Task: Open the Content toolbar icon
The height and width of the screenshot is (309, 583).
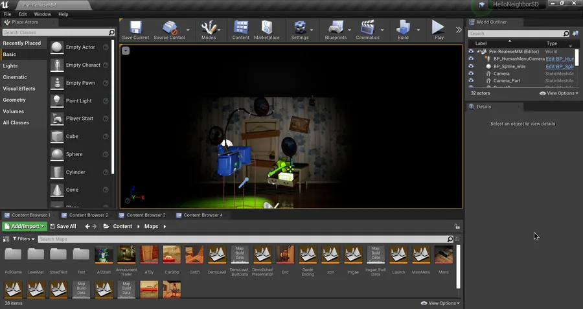Action: (240, 28)
